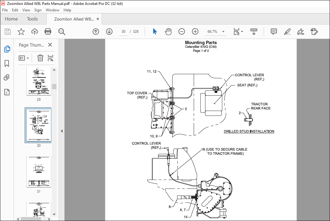330x221 pixels.
Task: Go to next page arrow
Action: tap(109, 32)
